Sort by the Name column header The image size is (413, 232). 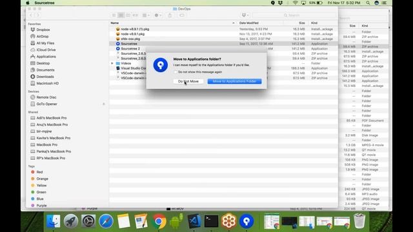click(x=115, y=23)
